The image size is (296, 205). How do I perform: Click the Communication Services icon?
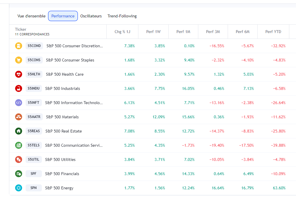19,145
